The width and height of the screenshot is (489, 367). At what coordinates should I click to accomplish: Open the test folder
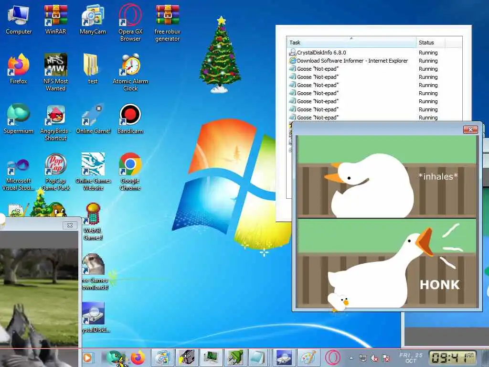click(93, 69)
